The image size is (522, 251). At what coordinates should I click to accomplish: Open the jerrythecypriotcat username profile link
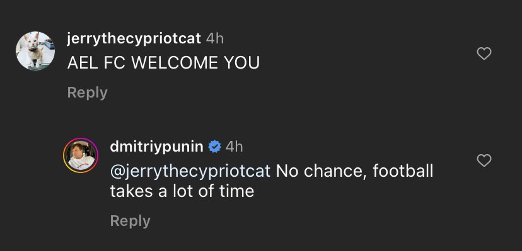tap(134, 39)
